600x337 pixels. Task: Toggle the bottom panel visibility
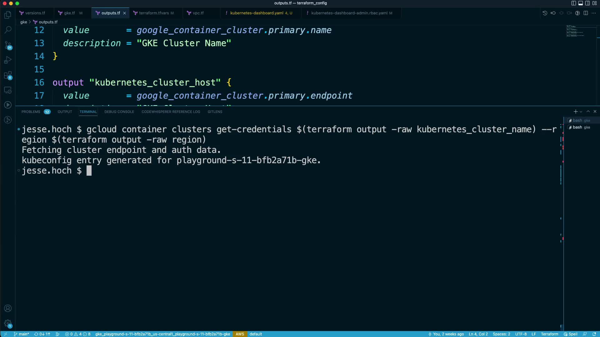pyautogui.click(x=580, y=3)
